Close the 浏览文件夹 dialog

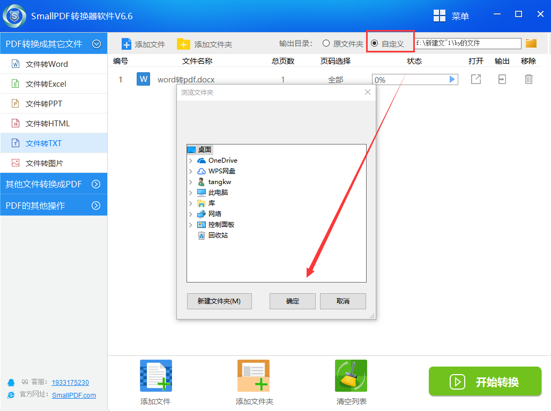368,92
